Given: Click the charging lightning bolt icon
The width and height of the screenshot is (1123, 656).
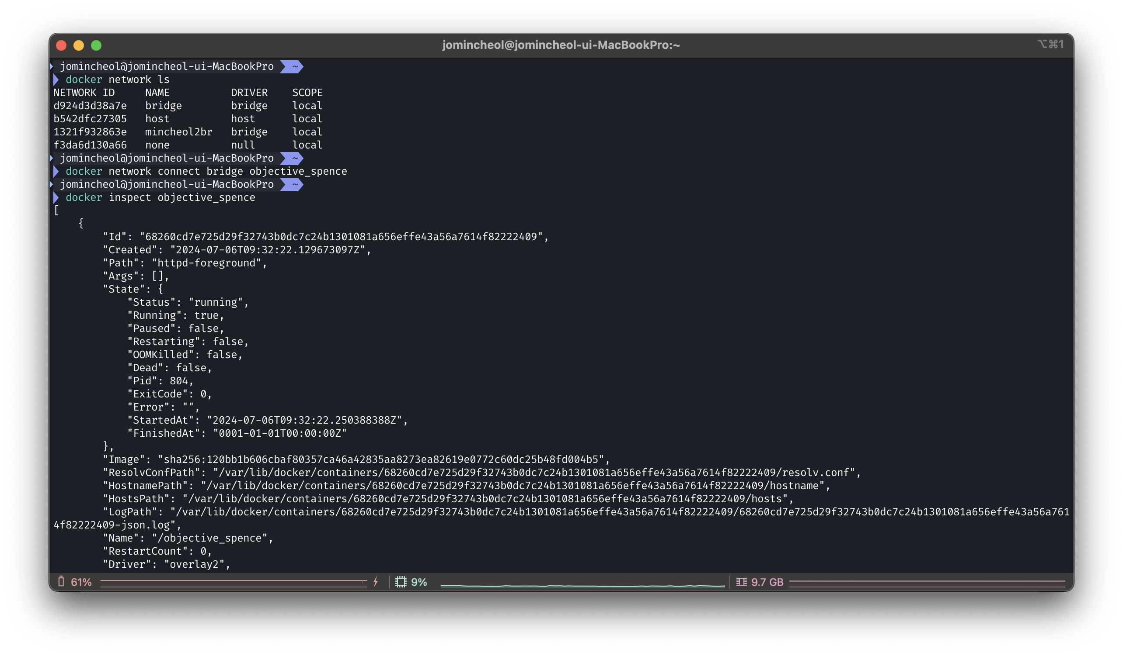Looking at the screenshot, I should 376,582.
